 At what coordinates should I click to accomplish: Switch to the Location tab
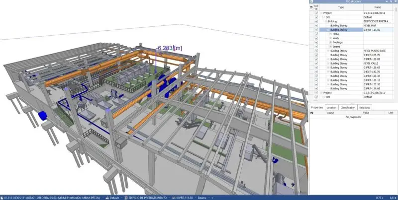click(x=332, y=107)
